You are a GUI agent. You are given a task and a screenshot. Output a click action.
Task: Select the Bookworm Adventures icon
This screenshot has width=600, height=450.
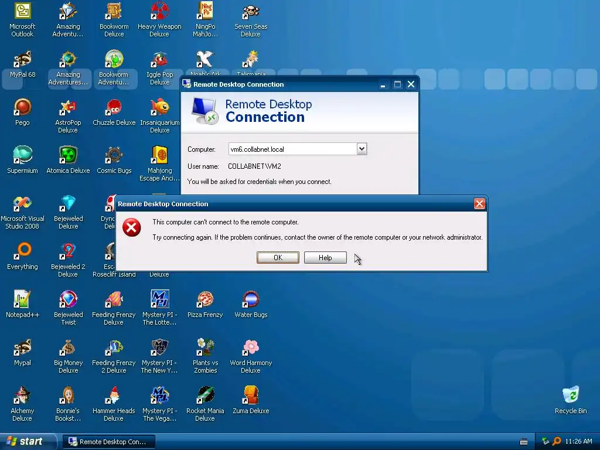point(114,68)
